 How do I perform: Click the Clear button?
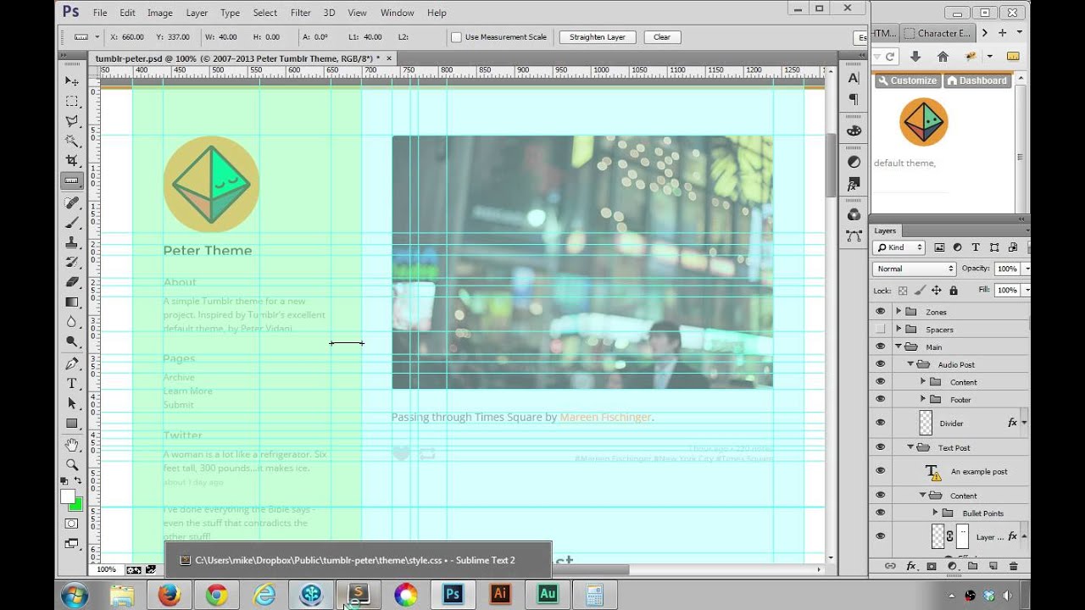point(662,37)
